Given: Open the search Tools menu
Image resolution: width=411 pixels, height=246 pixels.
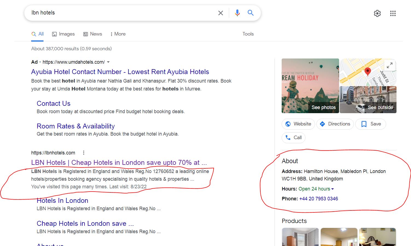Looking at the screenshot, I should click(x=248, y=34).
